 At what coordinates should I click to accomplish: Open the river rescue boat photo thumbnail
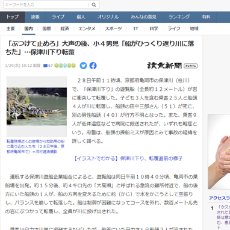coord(37,107)
